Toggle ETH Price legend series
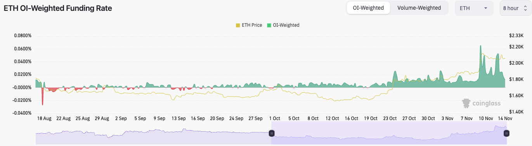Viewport: 532px width, 146px height. click(249, 25)
